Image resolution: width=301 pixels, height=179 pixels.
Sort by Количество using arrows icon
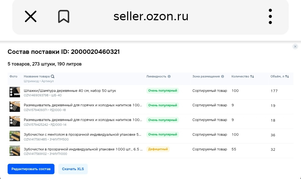point(252,77)
